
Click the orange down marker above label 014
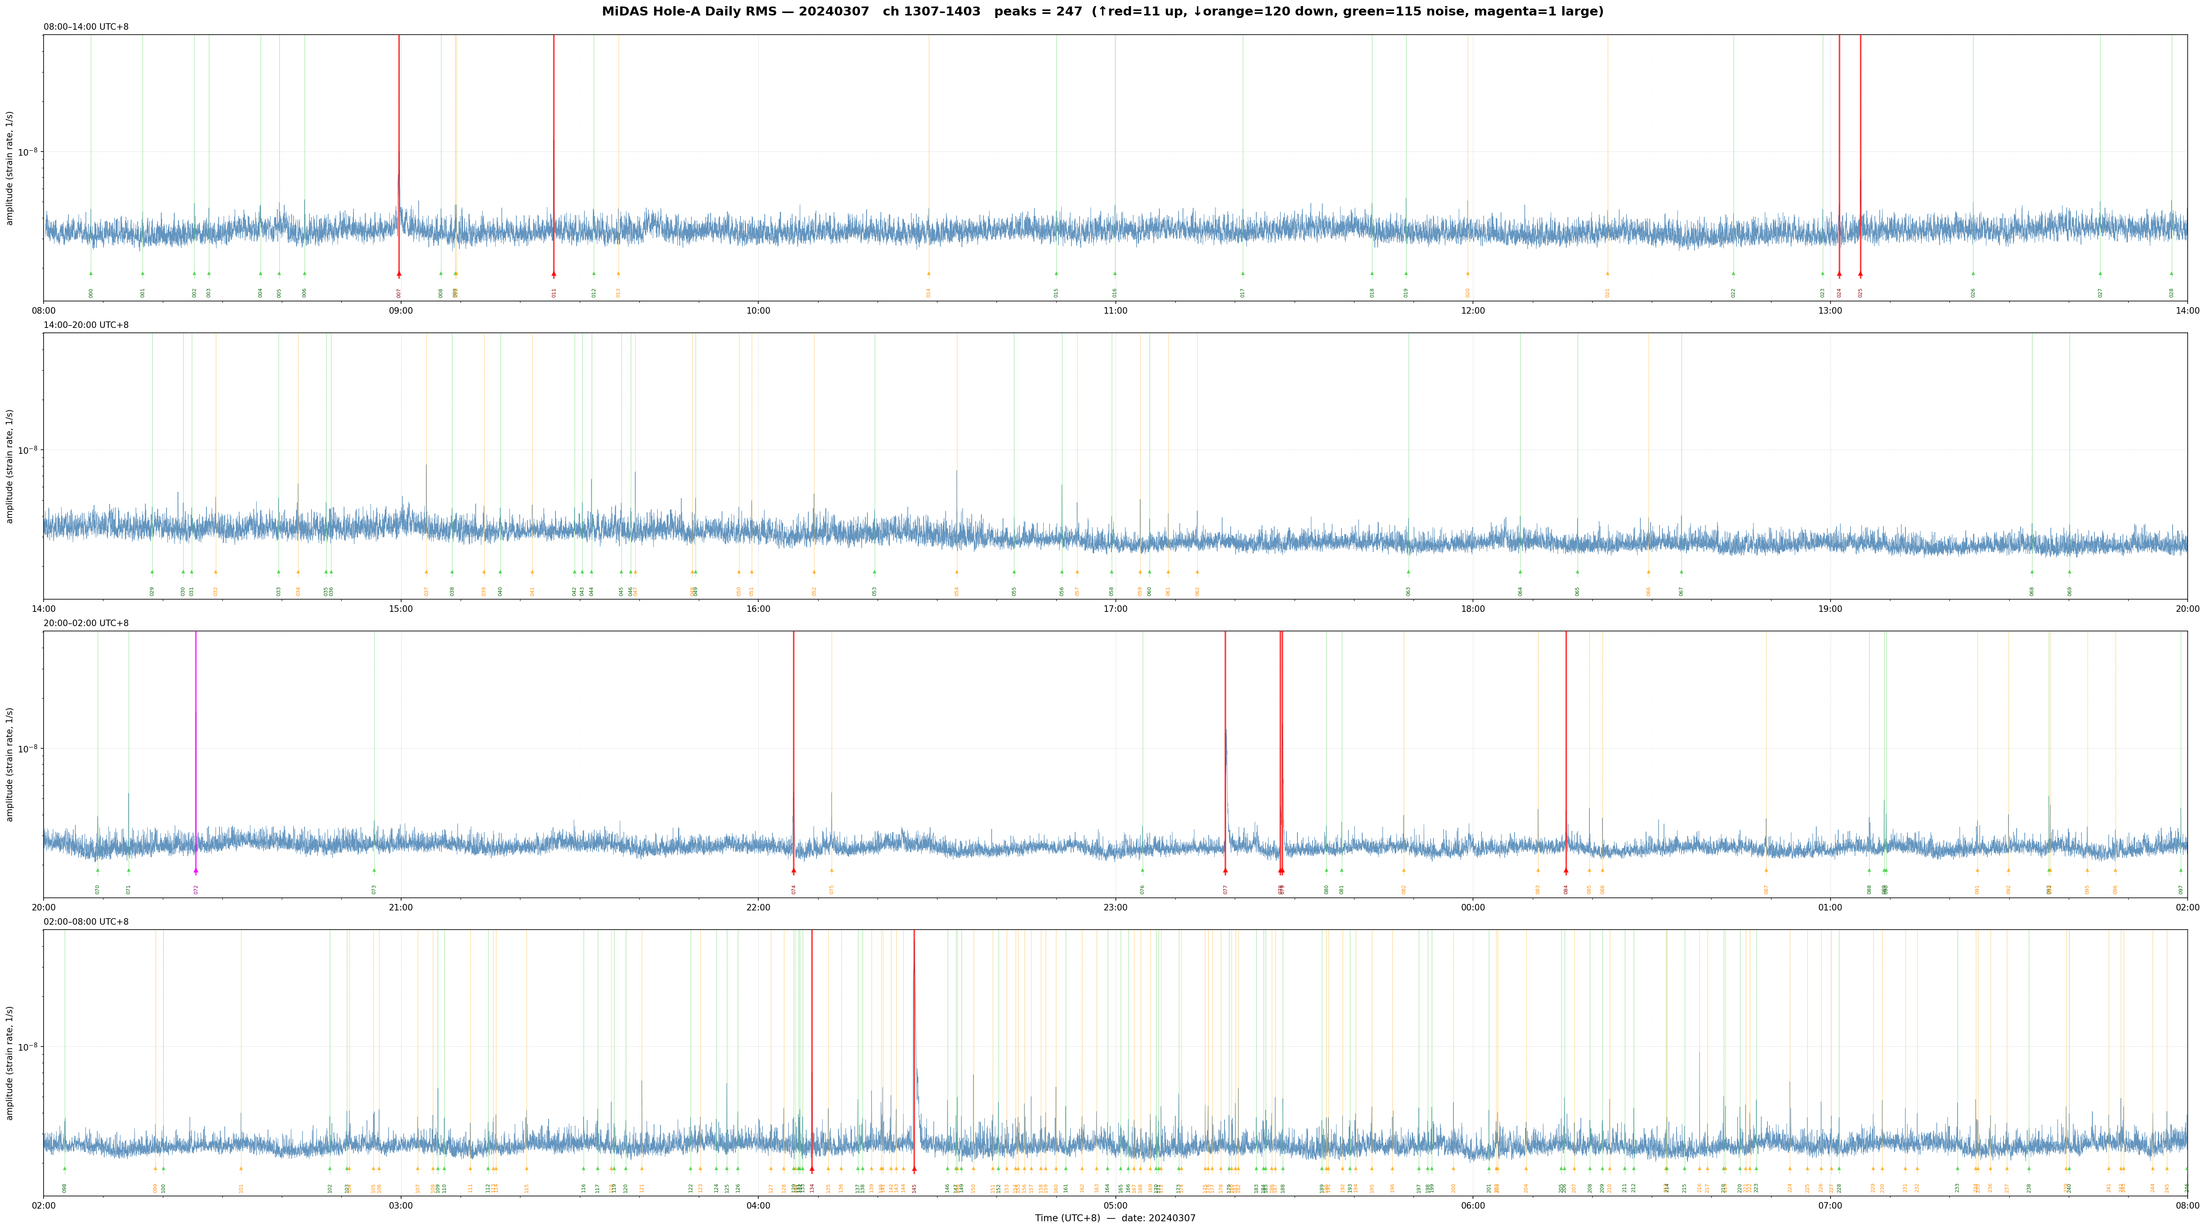point(928,274)
